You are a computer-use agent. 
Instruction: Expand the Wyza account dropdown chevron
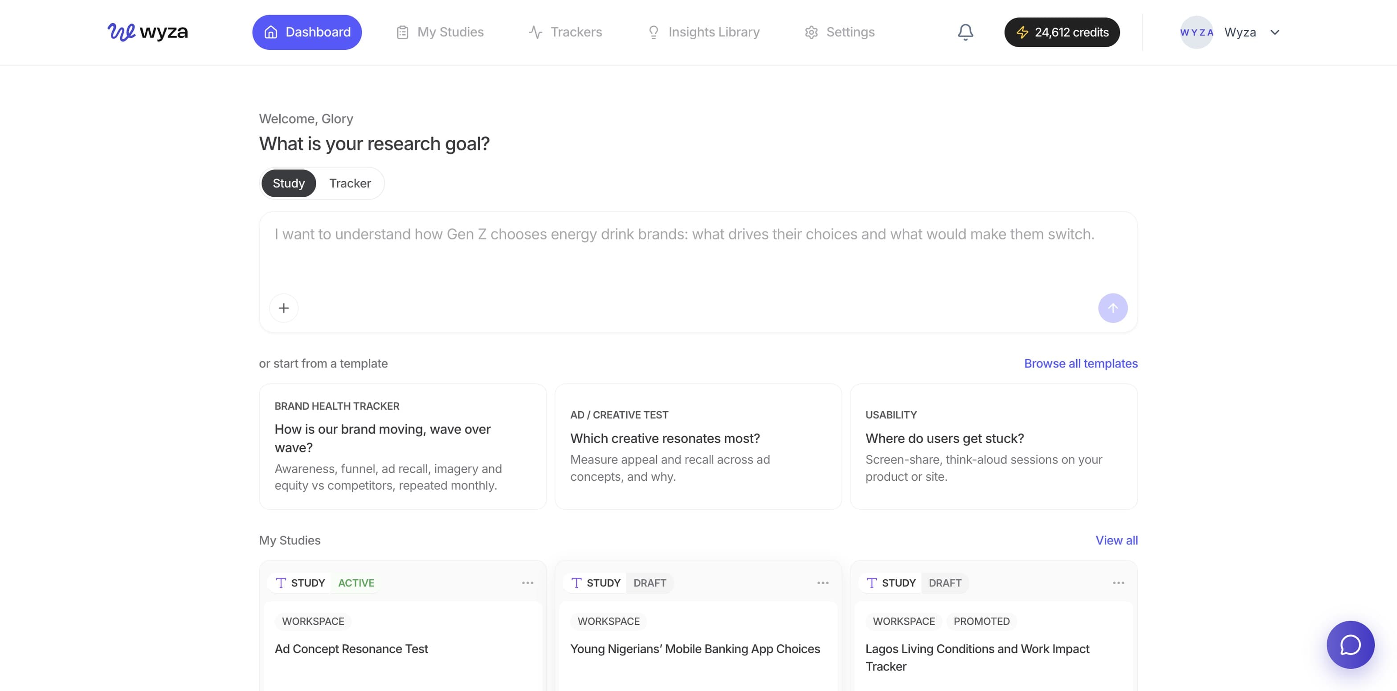pyautogui.click(x=1274, y=33)
